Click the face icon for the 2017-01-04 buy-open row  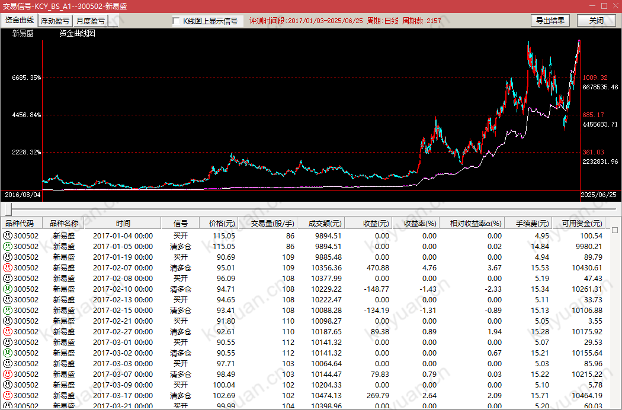pos(7,235)
